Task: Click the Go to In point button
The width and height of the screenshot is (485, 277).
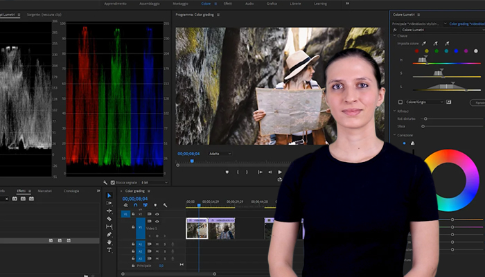Action: click(x=260, y=172)
